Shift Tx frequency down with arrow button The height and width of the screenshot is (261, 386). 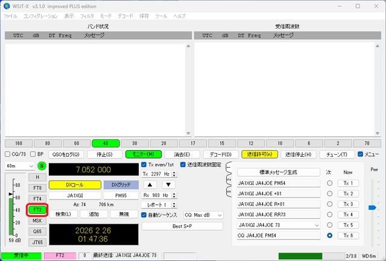pyautogui.click(x=168, y=184)
